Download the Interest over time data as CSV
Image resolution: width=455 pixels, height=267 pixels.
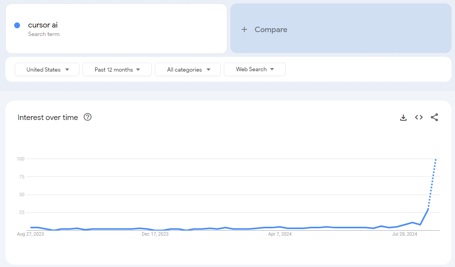[x=403, y=117]
